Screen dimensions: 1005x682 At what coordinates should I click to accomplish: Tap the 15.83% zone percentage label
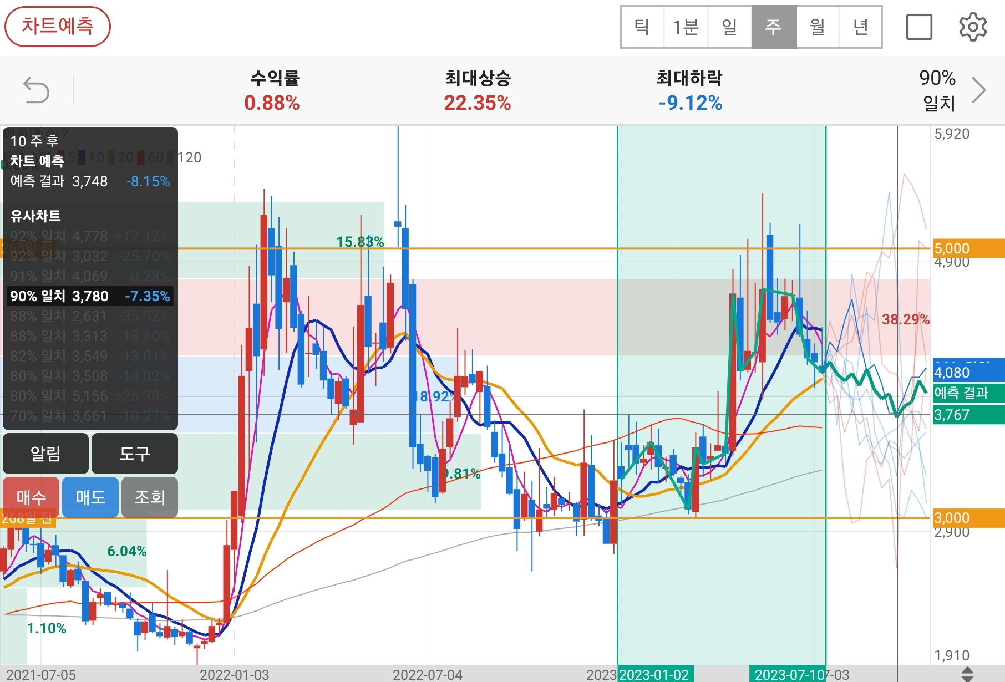360,242
